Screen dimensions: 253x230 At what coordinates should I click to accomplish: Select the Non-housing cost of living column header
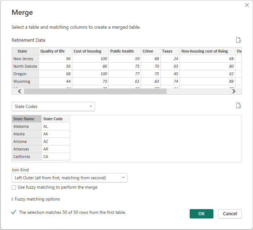pos(208,51)
